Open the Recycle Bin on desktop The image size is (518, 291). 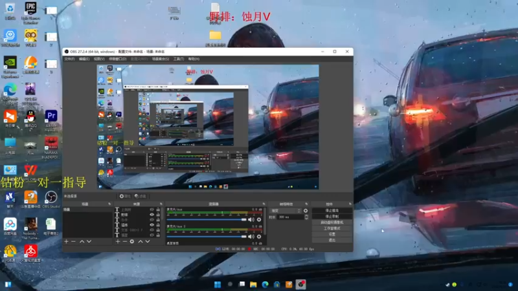[10, 12]
